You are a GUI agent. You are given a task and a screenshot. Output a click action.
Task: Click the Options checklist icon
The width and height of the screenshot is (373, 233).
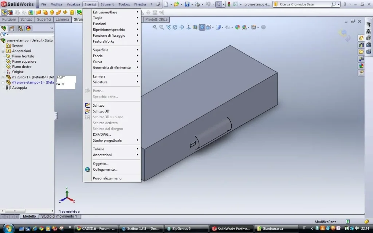coord(236,4)
